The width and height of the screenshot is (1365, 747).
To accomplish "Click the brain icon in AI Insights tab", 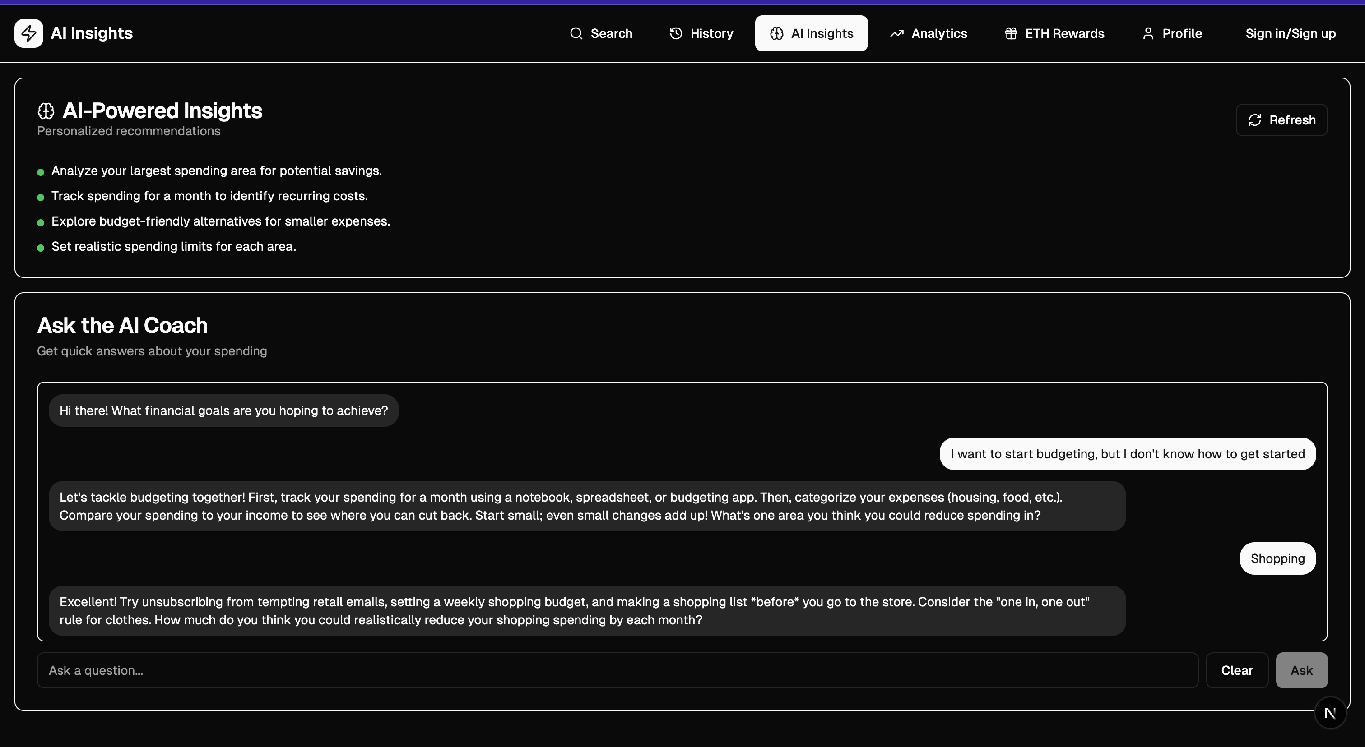I will coord(776,33).
